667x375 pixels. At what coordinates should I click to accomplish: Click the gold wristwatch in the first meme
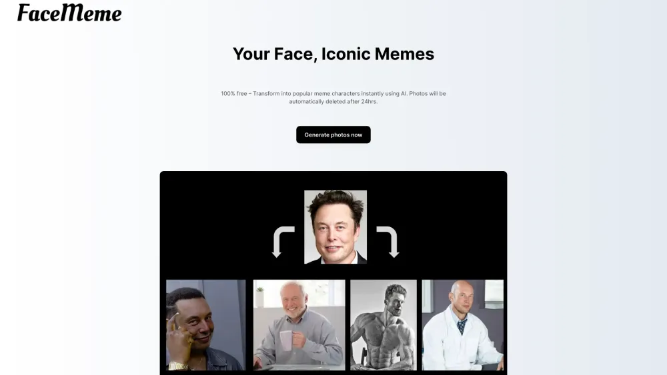(x=178, y=366)
